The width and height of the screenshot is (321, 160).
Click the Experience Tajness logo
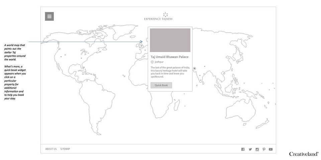click(x=158, y=17)
